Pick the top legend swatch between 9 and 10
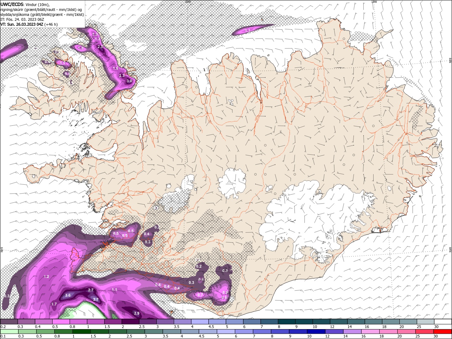 pyautogui.click(x=304, y=322)
